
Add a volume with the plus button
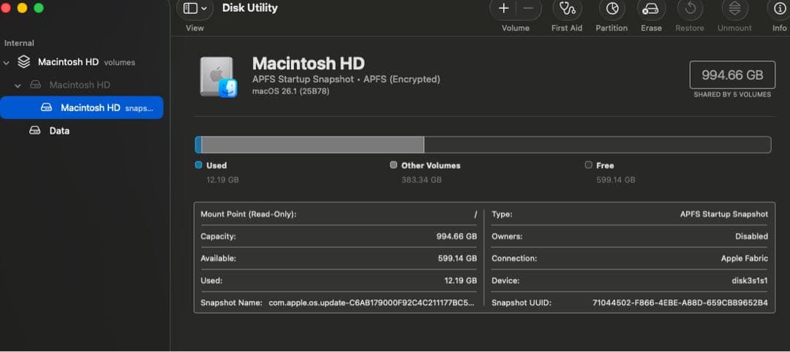coord(503,9)
